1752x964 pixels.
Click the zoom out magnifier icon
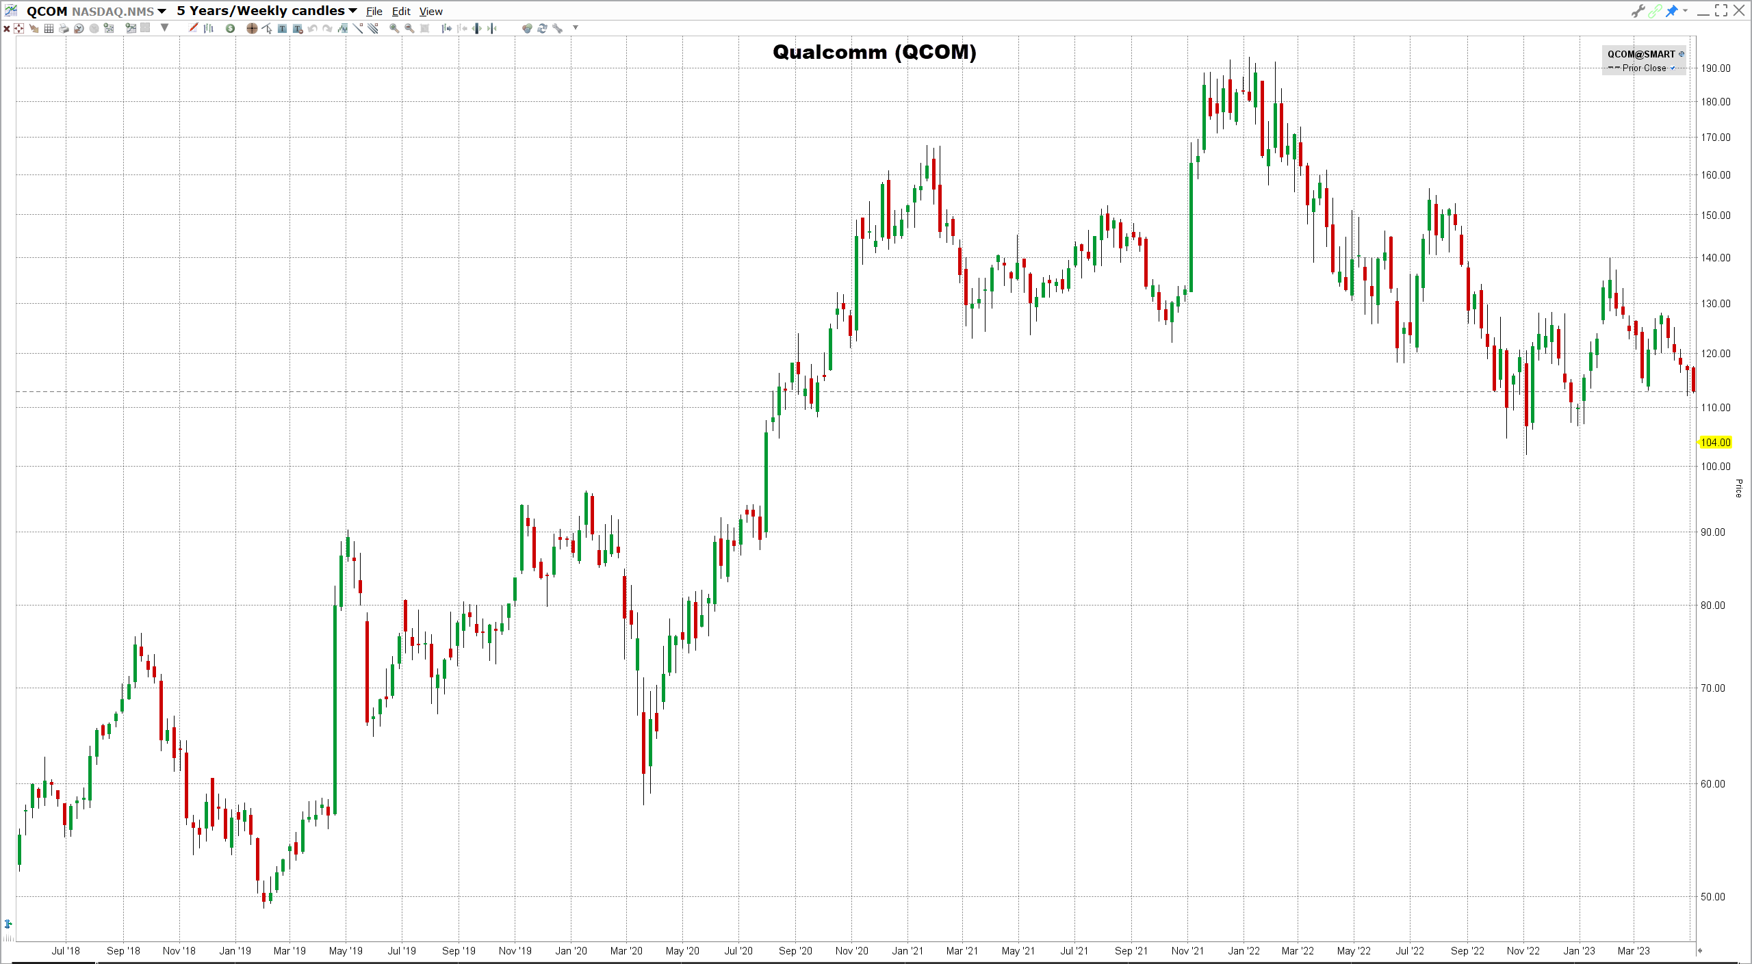[409, 28]
